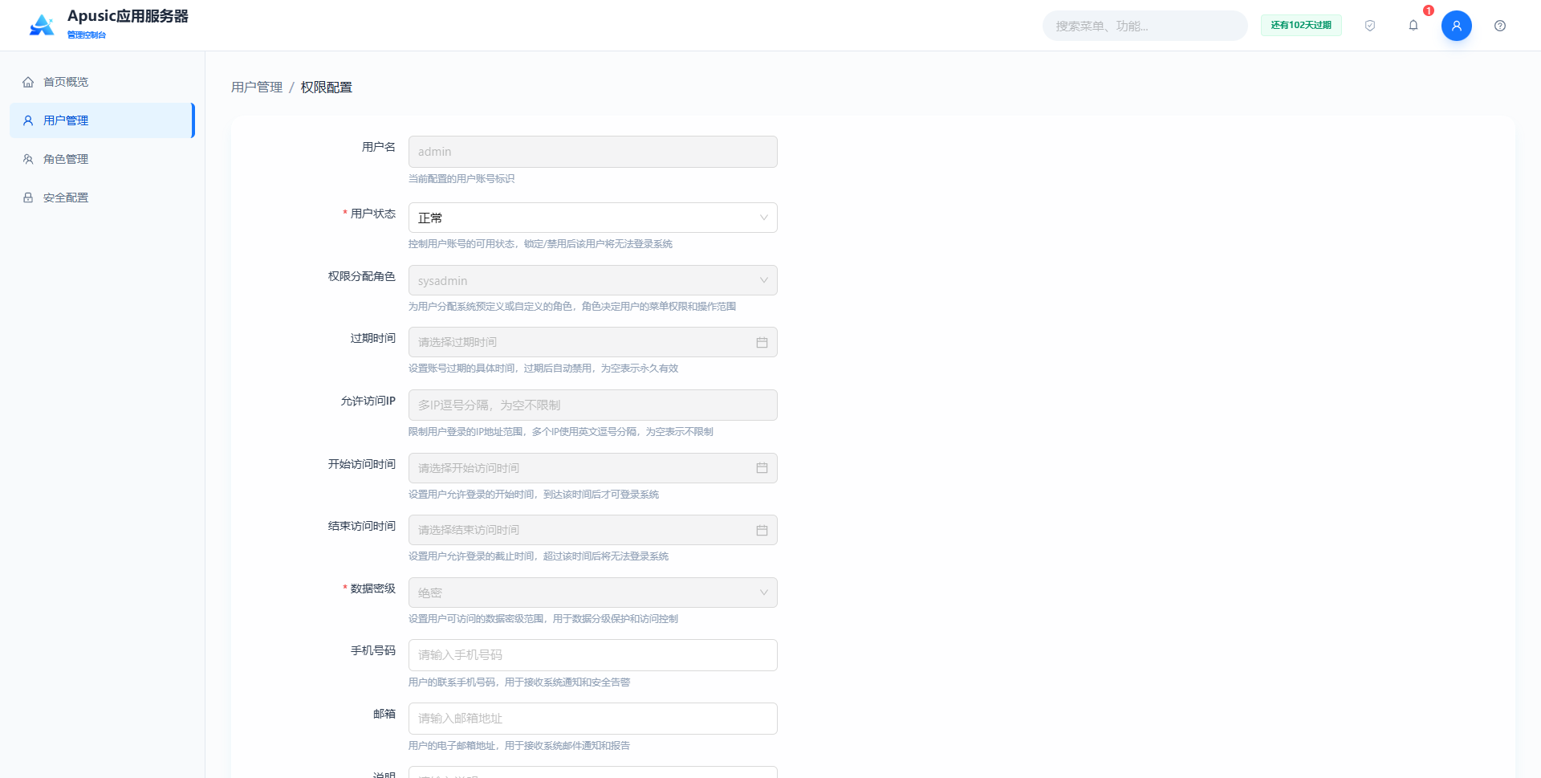1541x778 pixels.
Task: Click the 还有102天过期 license badge
Action: coord(1301,26)
